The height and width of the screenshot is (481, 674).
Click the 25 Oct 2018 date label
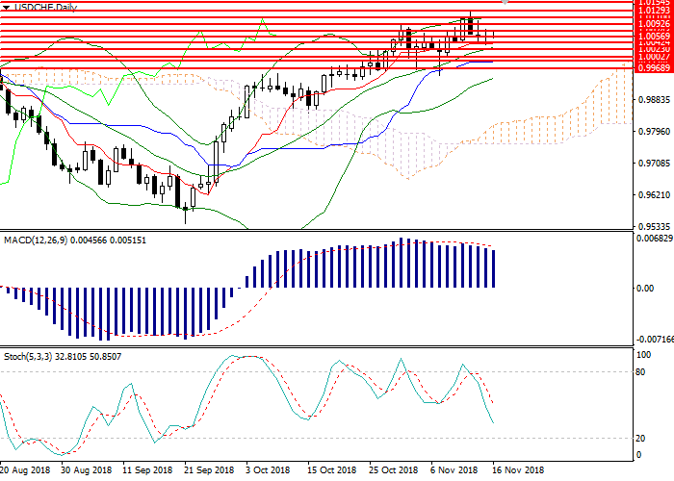click(x=393, y=470)
